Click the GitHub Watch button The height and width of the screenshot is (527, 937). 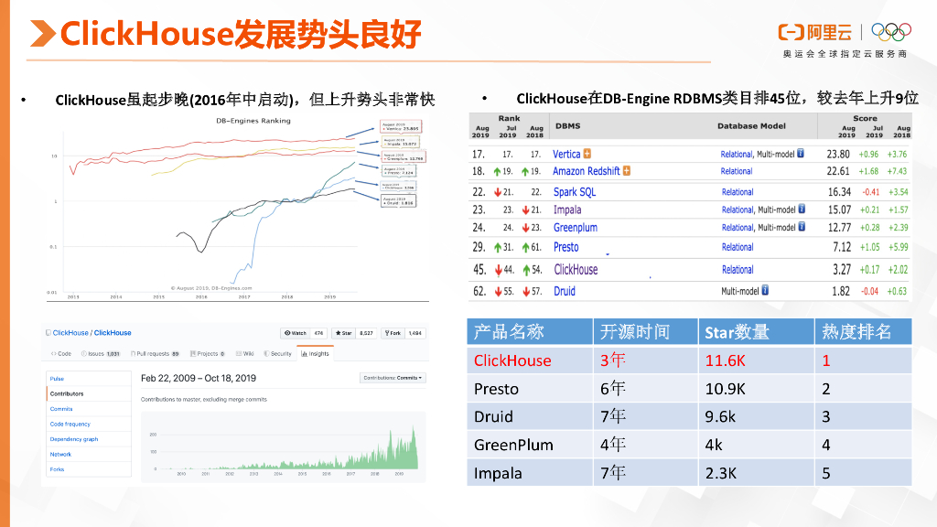pos(296,333)
